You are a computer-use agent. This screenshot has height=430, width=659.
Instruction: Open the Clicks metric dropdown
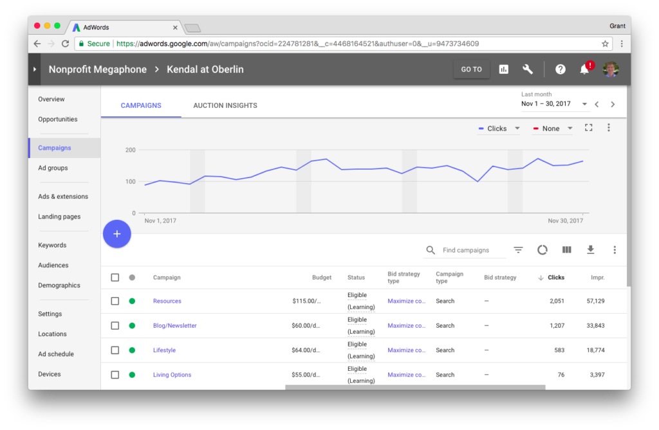[x=499, y=129]
